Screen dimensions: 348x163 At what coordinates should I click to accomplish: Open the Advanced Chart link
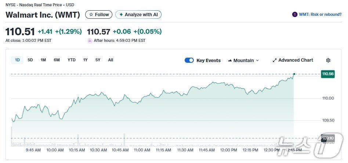[296, 60]
